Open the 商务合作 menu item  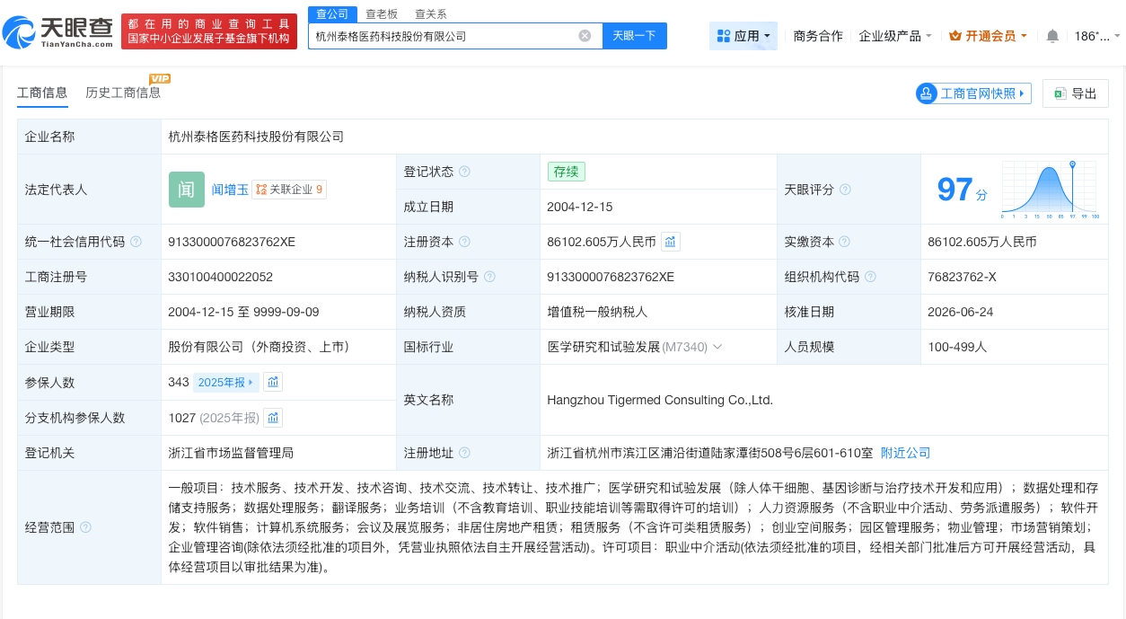coord(818,36)
